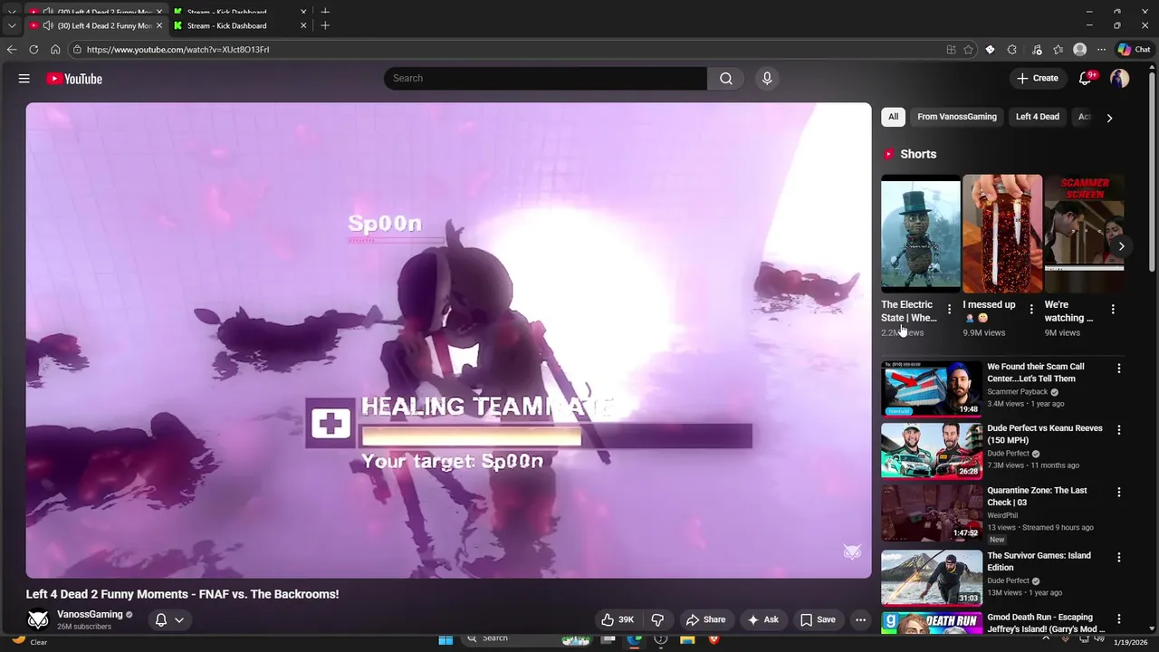Show hidden system tray icons
The width and height of the screenshot is (1159, 652).
pos(1047,638)
